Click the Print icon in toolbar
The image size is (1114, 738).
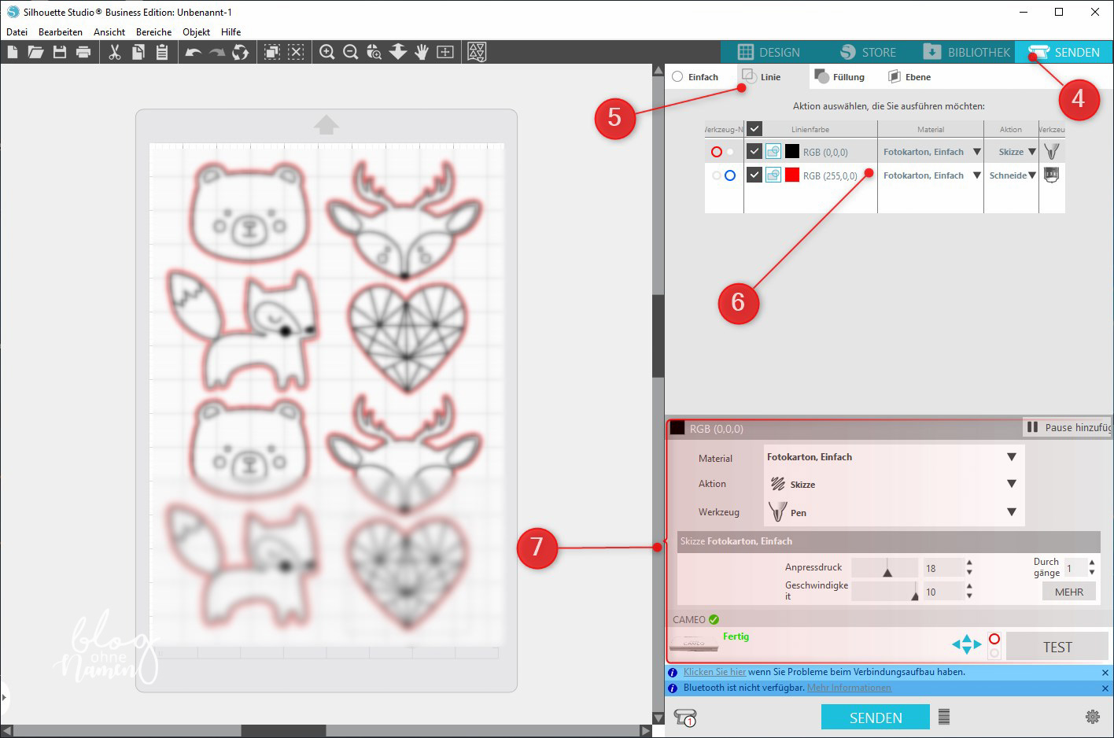pyautogui.click(x=83, y=52)
